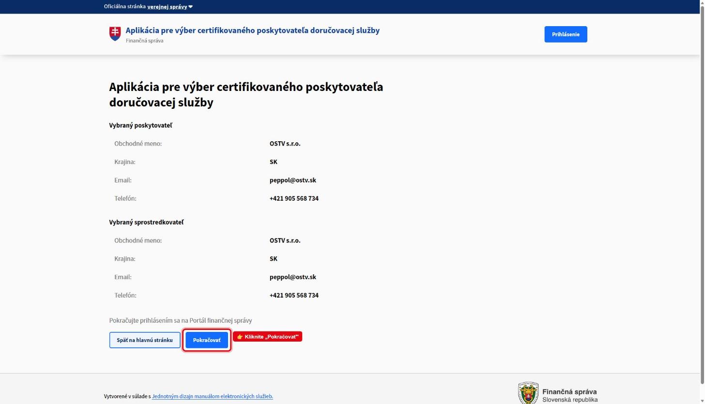
Task: Click the Finančná správa emblem in footer
Action: tap(528, 393)
